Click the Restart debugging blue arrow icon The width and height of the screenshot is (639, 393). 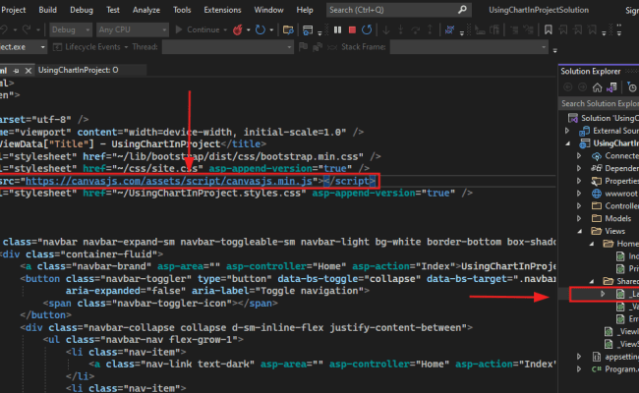(367, 29)
